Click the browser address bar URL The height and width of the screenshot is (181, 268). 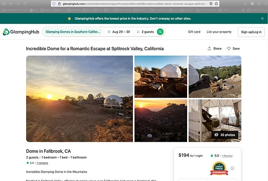[x=133, y=4]
